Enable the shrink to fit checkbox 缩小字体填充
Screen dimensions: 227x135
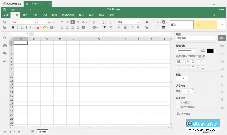[178, 107]
